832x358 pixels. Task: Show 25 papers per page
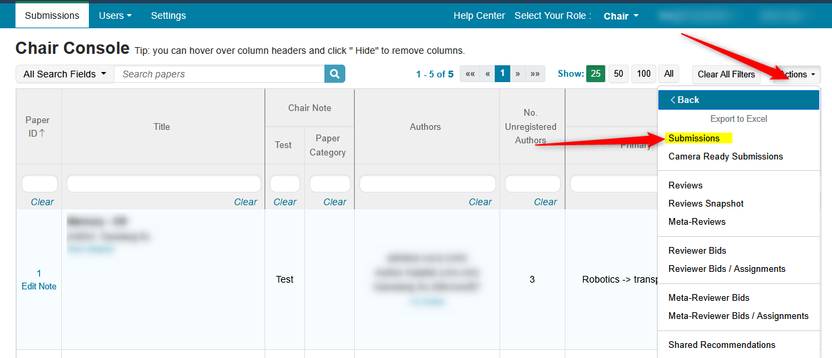click(596, 74)
